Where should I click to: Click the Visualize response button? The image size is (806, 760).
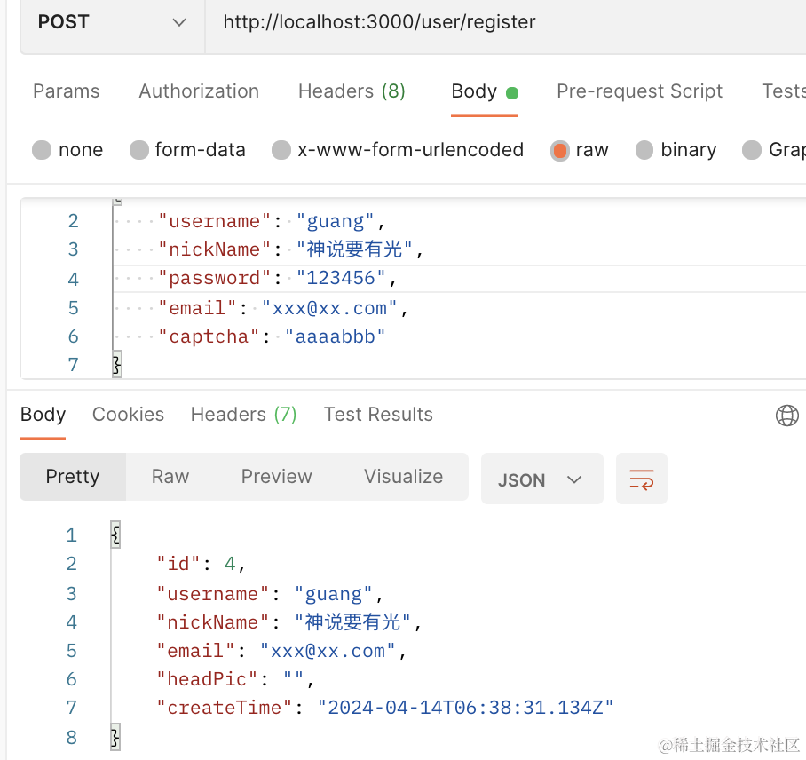coord(403,477)
